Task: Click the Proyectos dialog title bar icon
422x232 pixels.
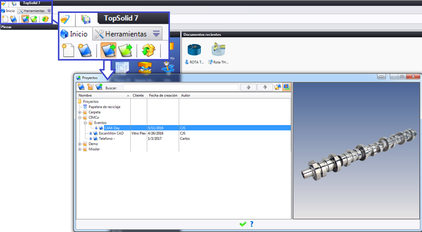Action: pos(79,78)
